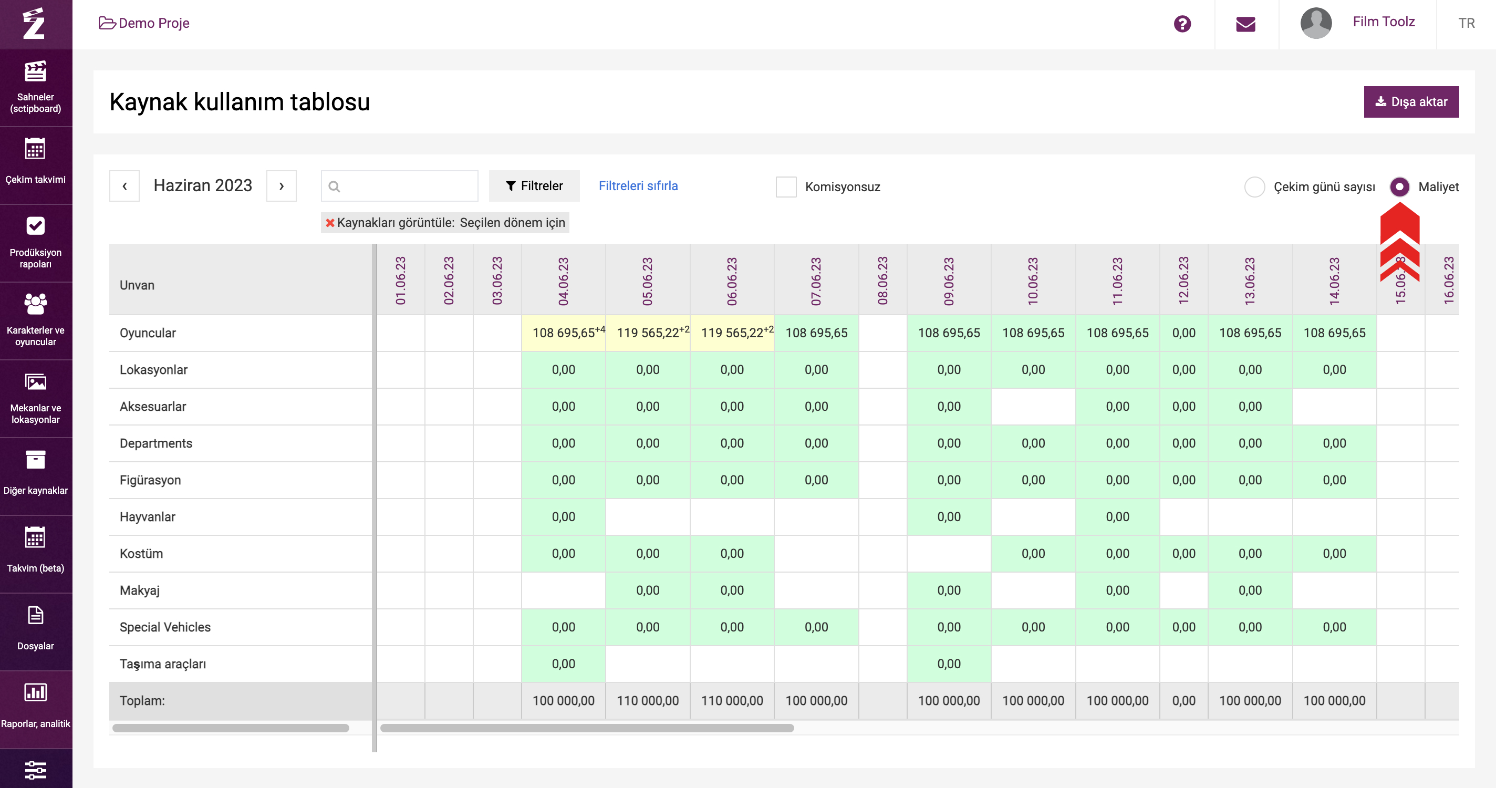Click Filtreleri sıfırla link
The image size is (1496, 788).
click(638, 186)
